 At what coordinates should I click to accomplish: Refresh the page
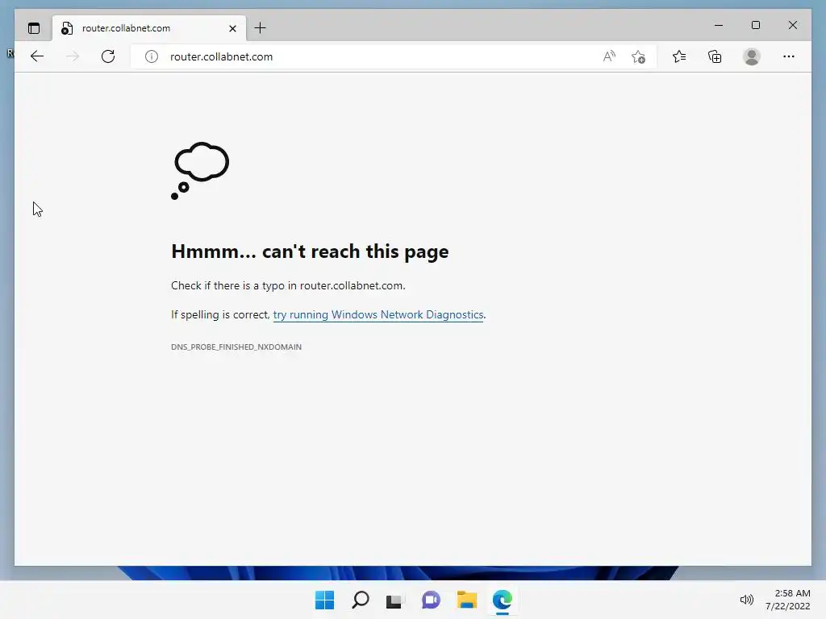coord(108,56)
